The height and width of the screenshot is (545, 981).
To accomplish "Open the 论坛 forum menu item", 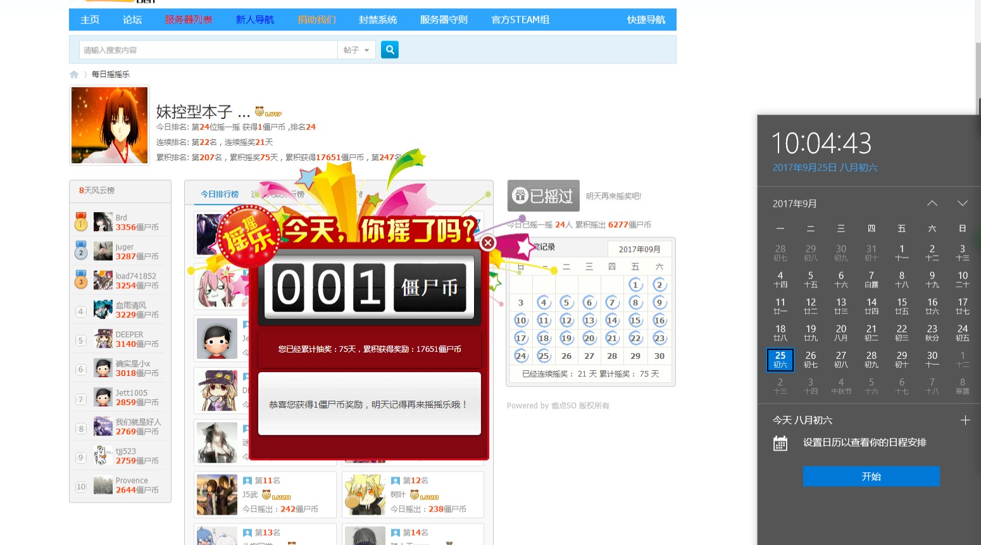I will tap(132, 20).
